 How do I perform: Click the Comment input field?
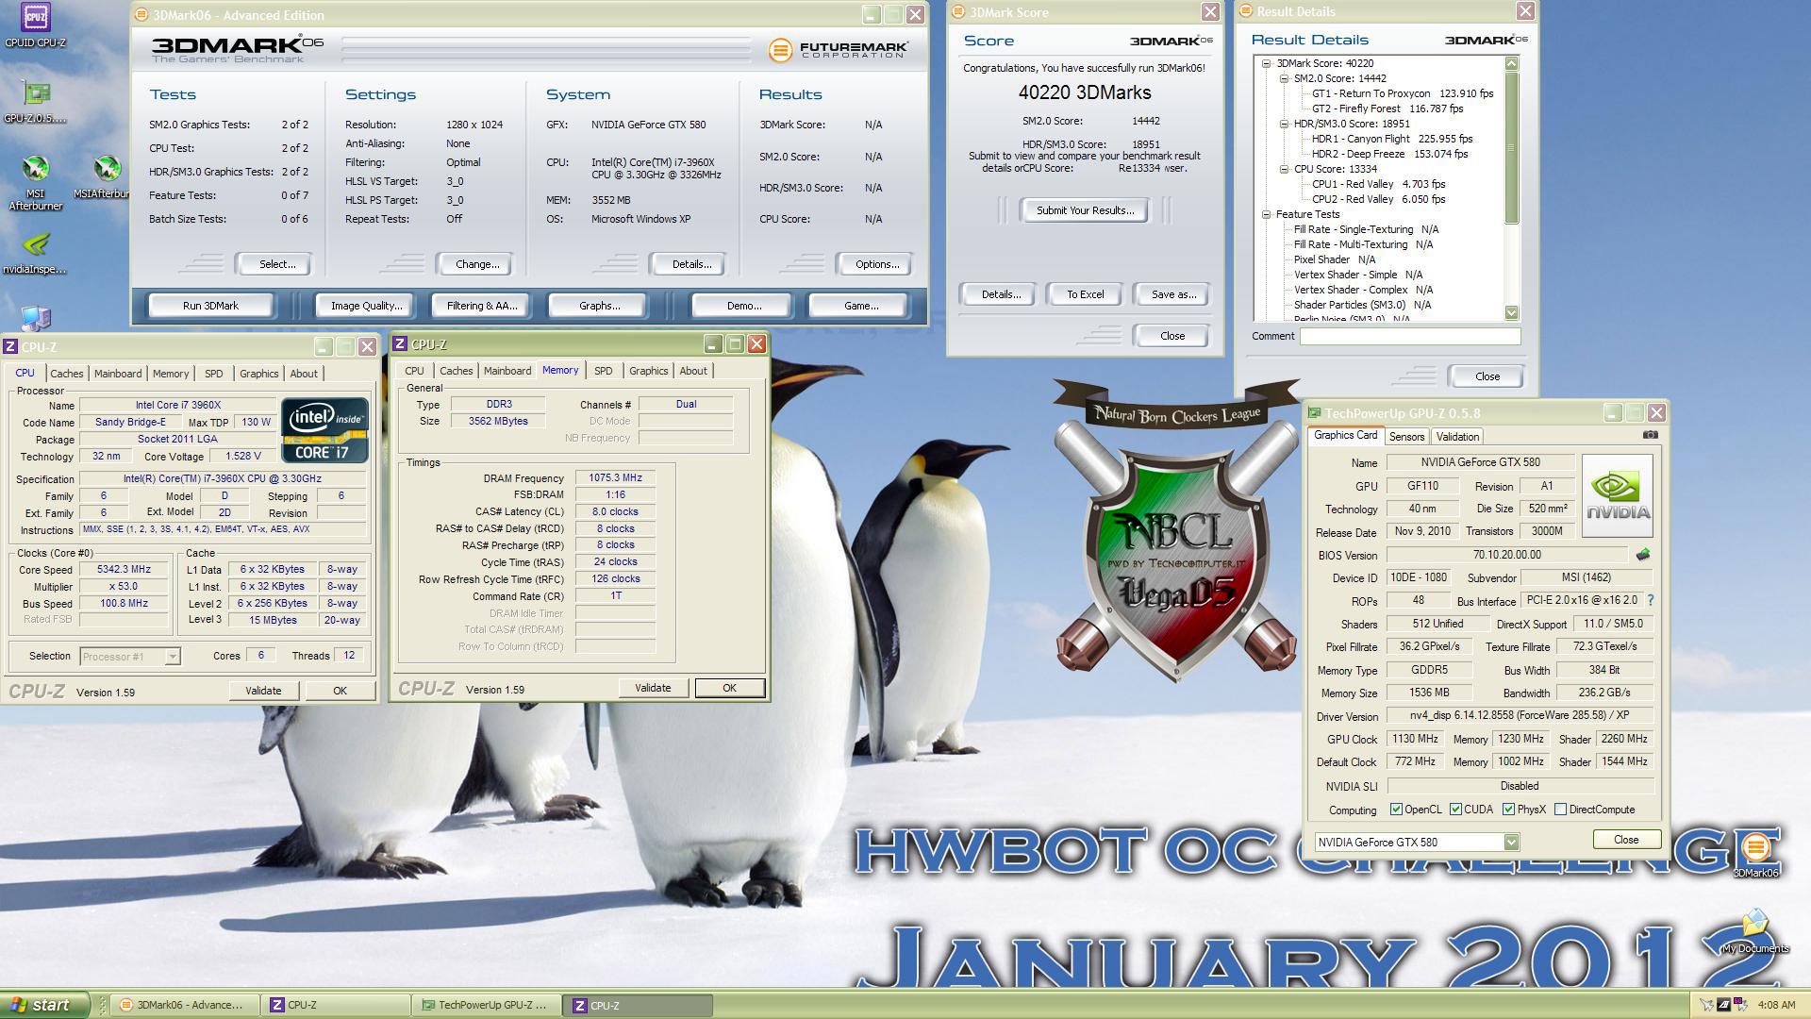pos(1409,336)
